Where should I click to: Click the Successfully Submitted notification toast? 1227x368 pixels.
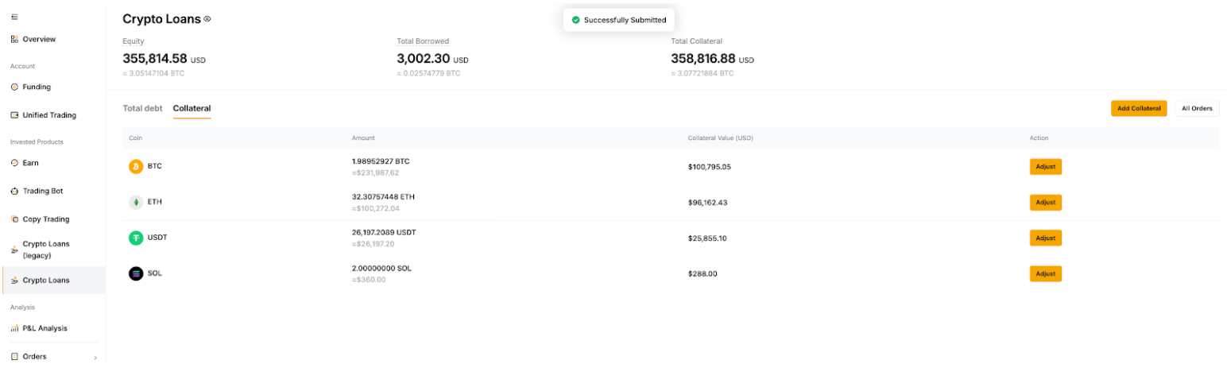pyautogui.click(x=619, y=20)
